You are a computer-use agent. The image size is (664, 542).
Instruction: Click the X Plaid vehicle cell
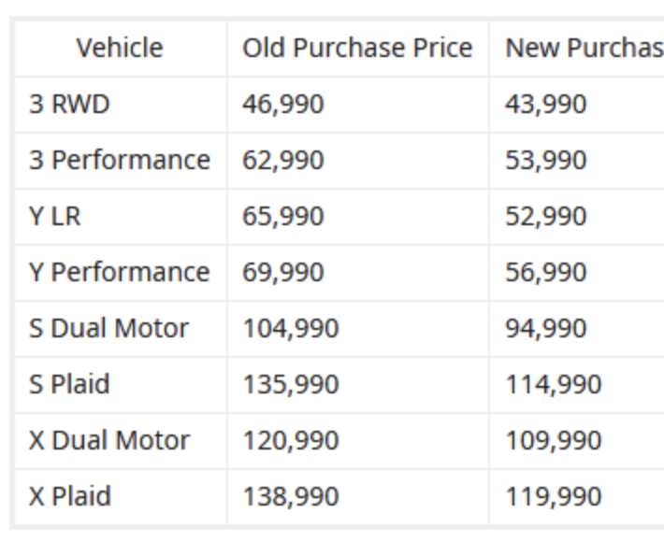click(x=70, y=496)
